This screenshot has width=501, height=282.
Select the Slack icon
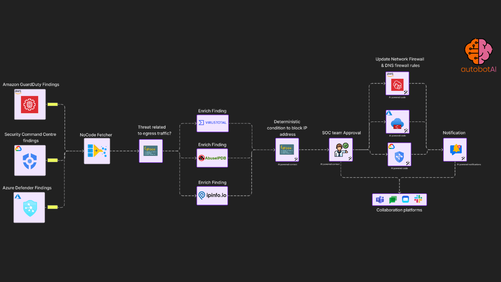[418, 199]
